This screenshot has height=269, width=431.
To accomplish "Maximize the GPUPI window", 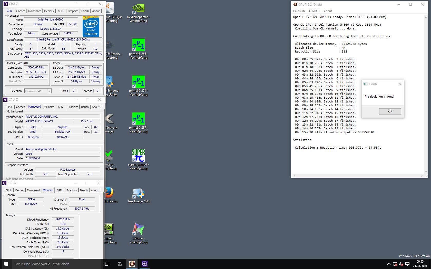I will coord(410,4).
